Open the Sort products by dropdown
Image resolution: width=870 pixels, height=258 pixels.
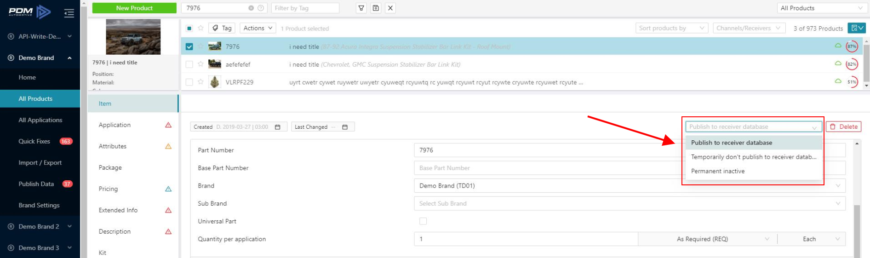click(672, 28)
